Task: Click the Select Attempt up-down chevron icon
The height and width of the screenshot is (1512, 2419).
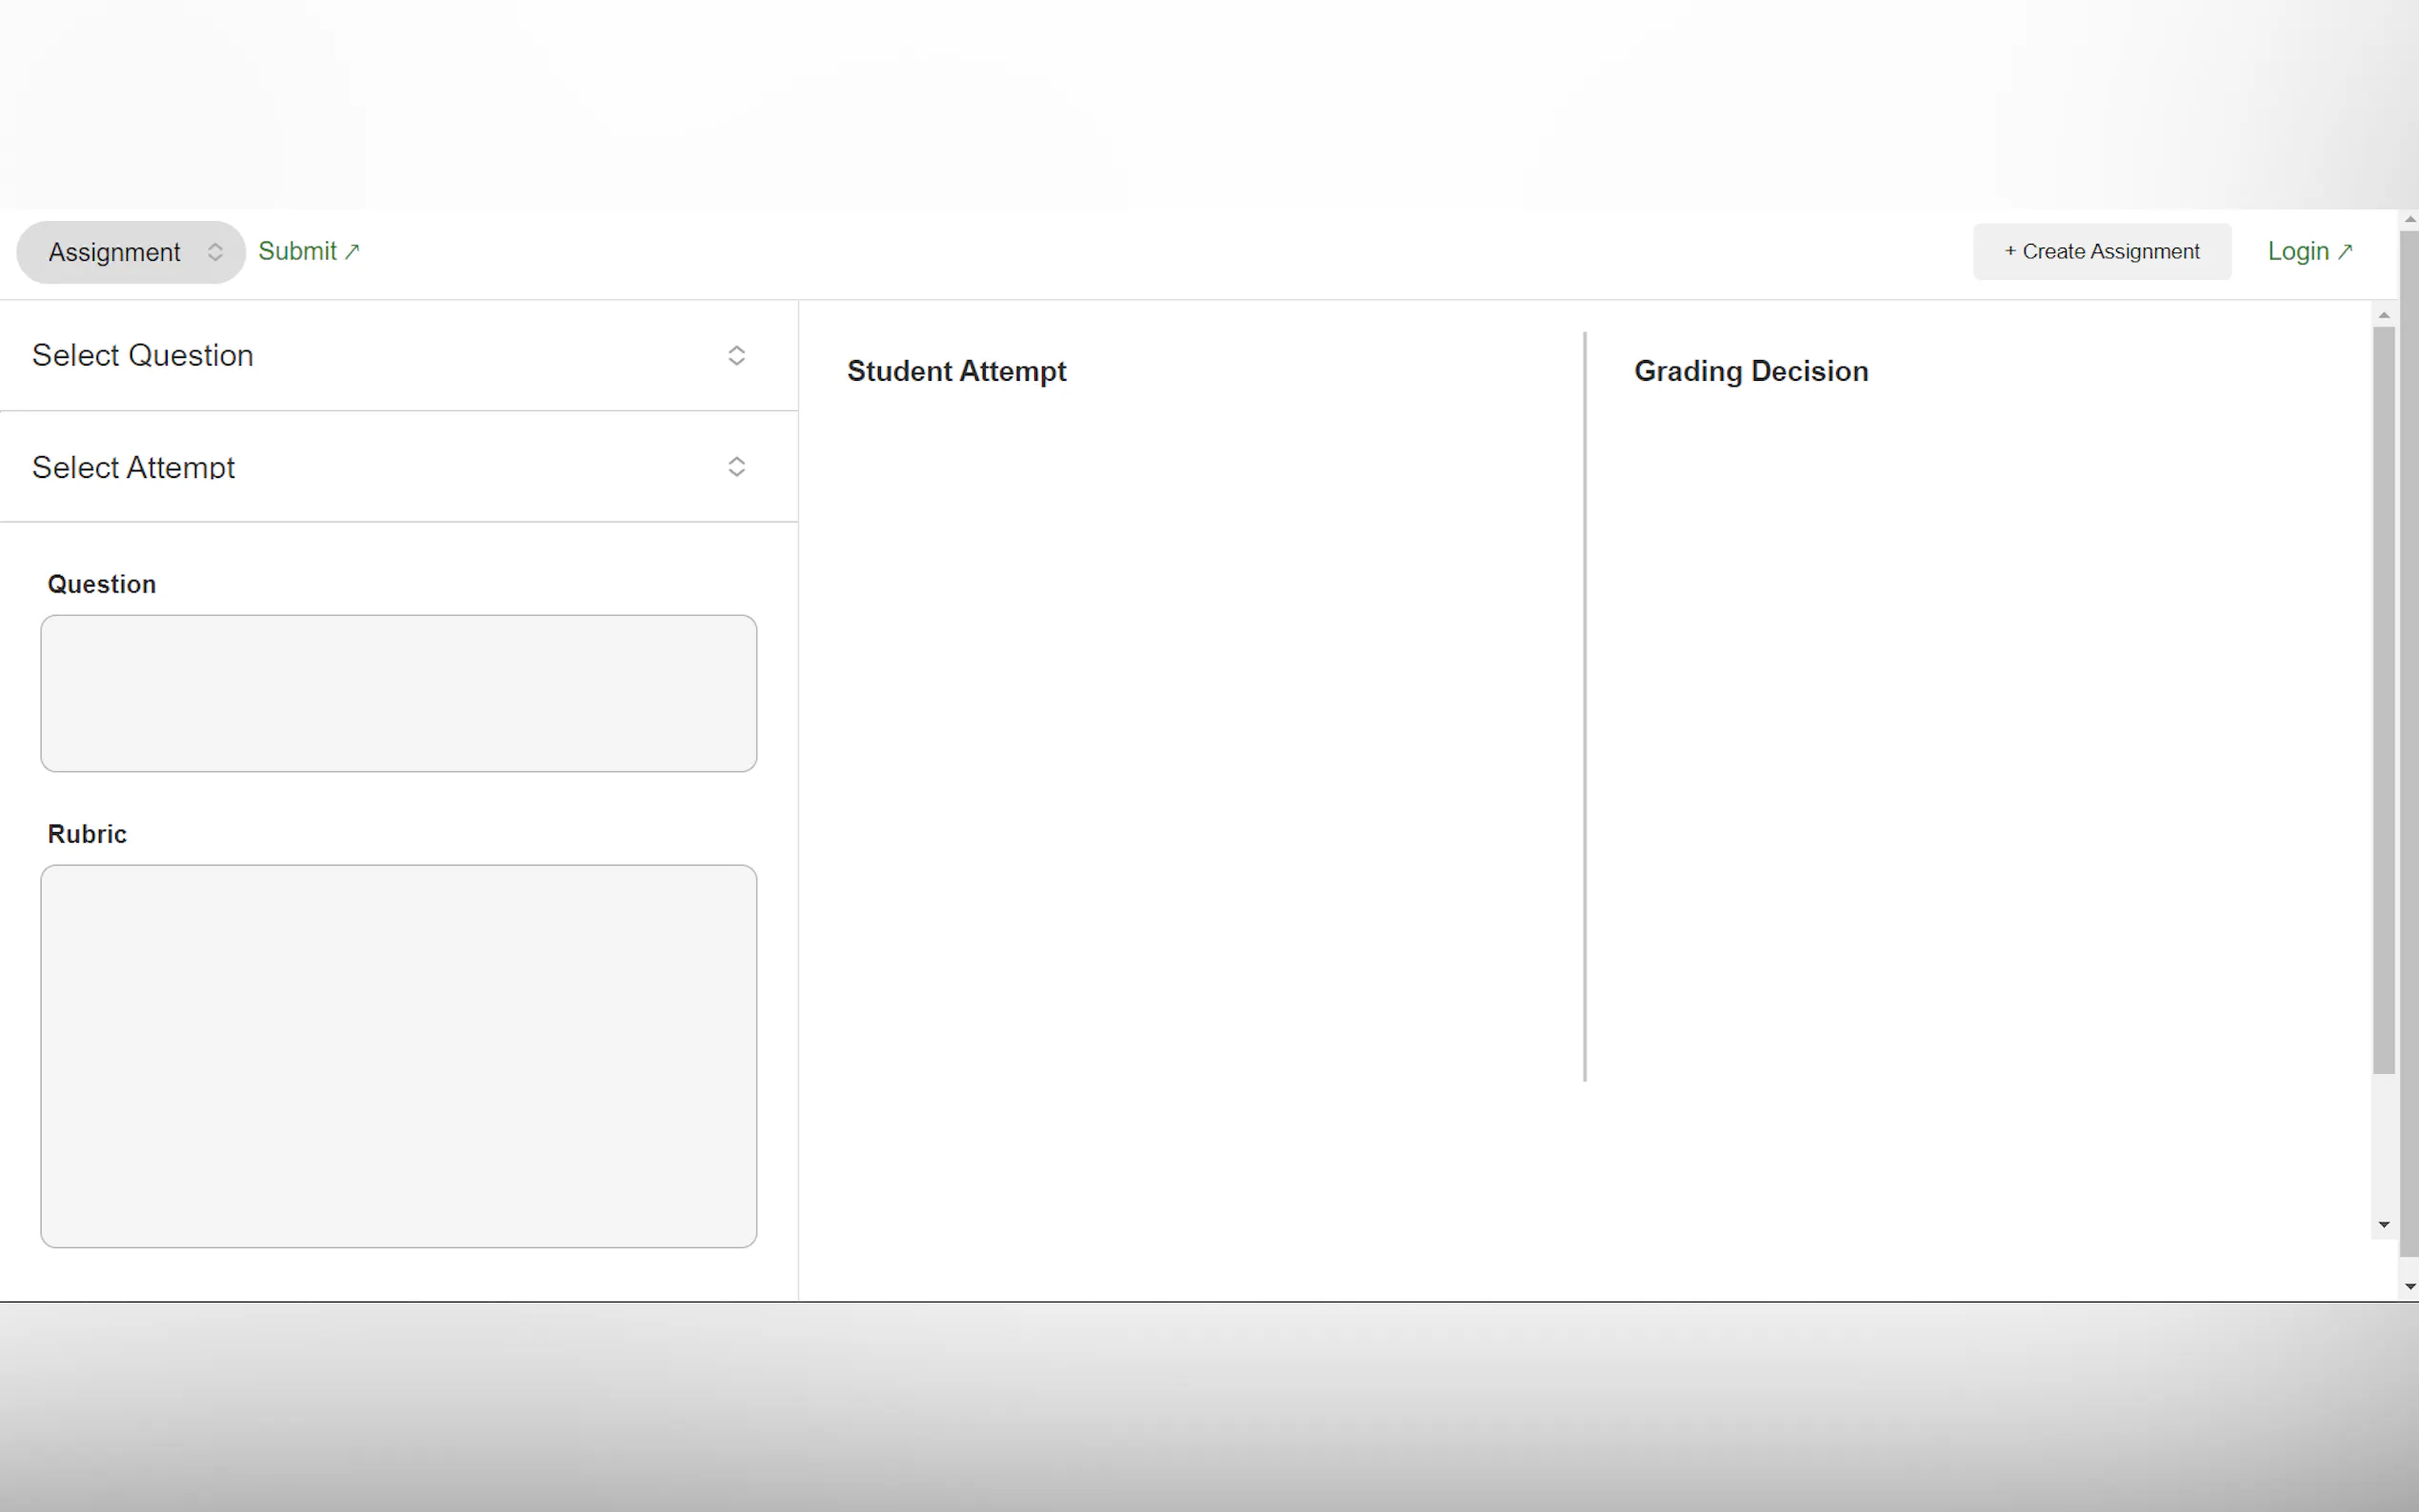Action: [736, 467]
